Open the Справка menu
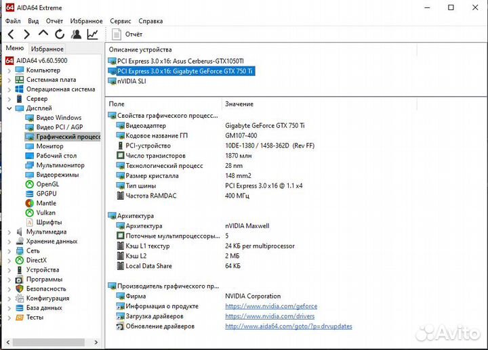488x350 pixels. tap(150, 21)
